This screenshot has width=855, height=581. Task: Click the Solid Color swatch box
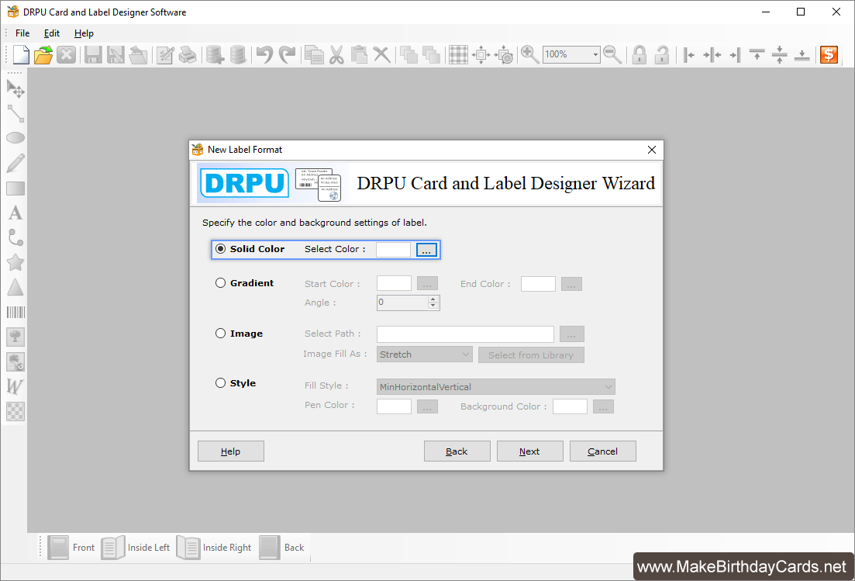coord(394,250)
